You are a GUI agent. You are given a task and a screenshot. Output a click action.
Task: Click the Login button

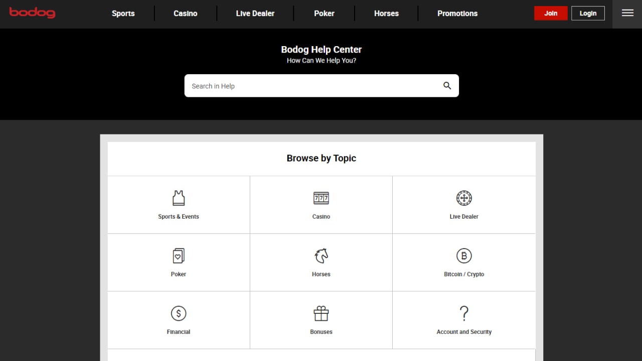[588, 13]
